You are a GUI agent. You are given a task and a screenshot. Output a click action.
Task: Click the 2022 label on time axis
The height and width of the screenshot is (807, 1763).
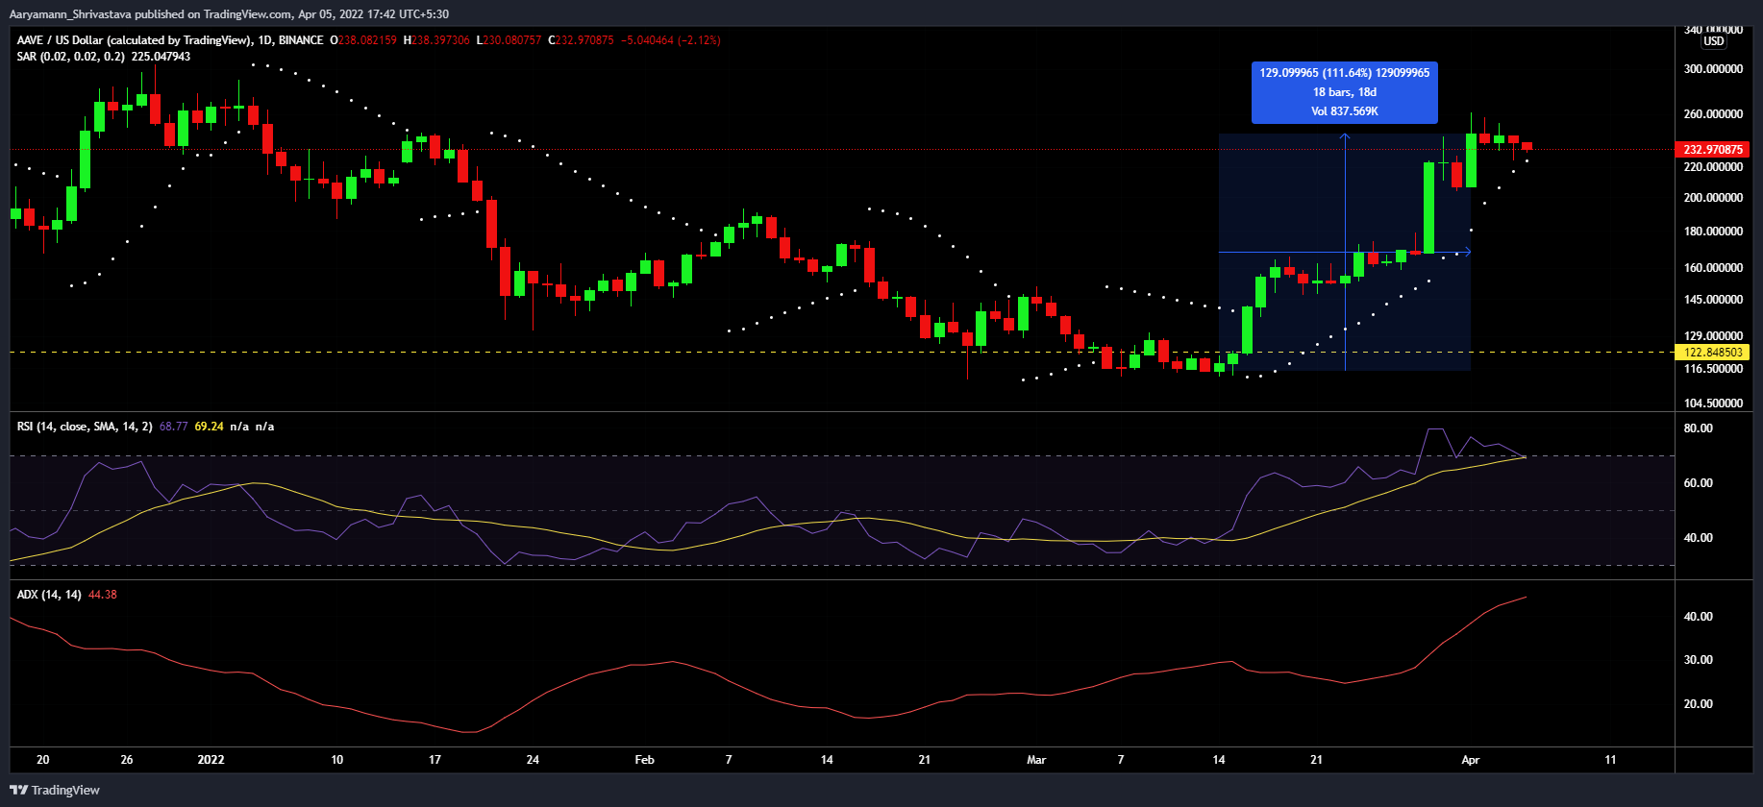click(x=211, y=760)
